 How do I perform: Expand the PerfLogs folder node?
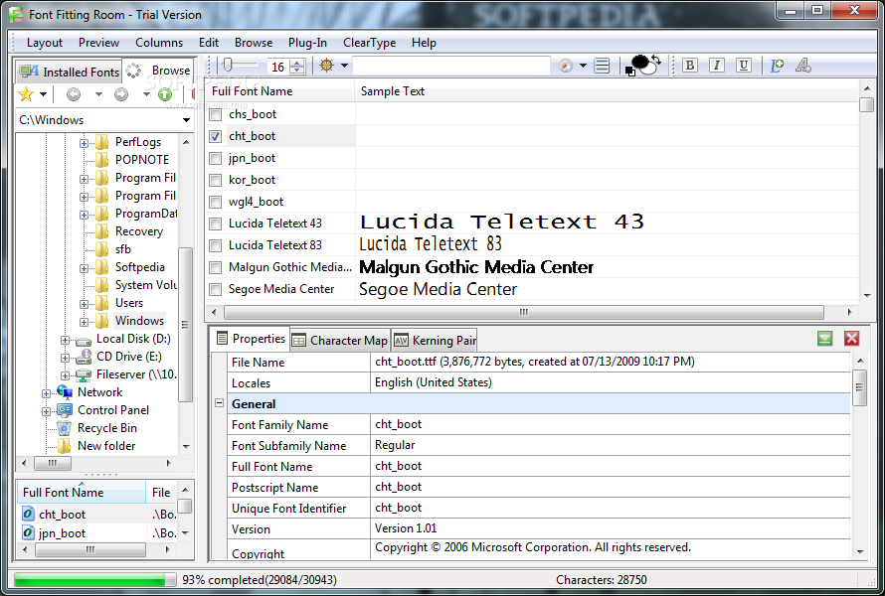(x=84, y=143)
